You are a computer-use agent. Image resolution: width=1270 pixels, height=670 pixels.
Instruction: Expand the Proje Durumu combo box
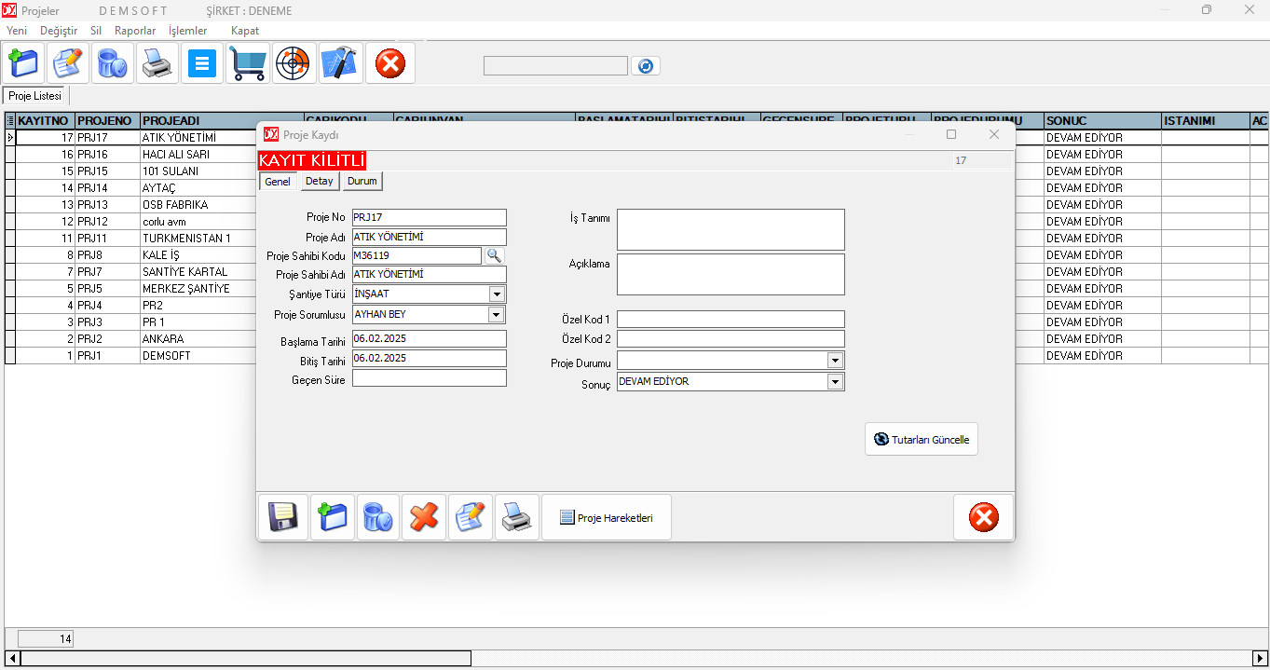click(x=835, y=361)
